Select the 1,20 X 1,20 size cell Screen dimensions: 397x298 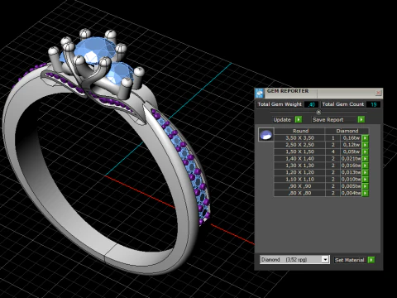coord(299,172)
